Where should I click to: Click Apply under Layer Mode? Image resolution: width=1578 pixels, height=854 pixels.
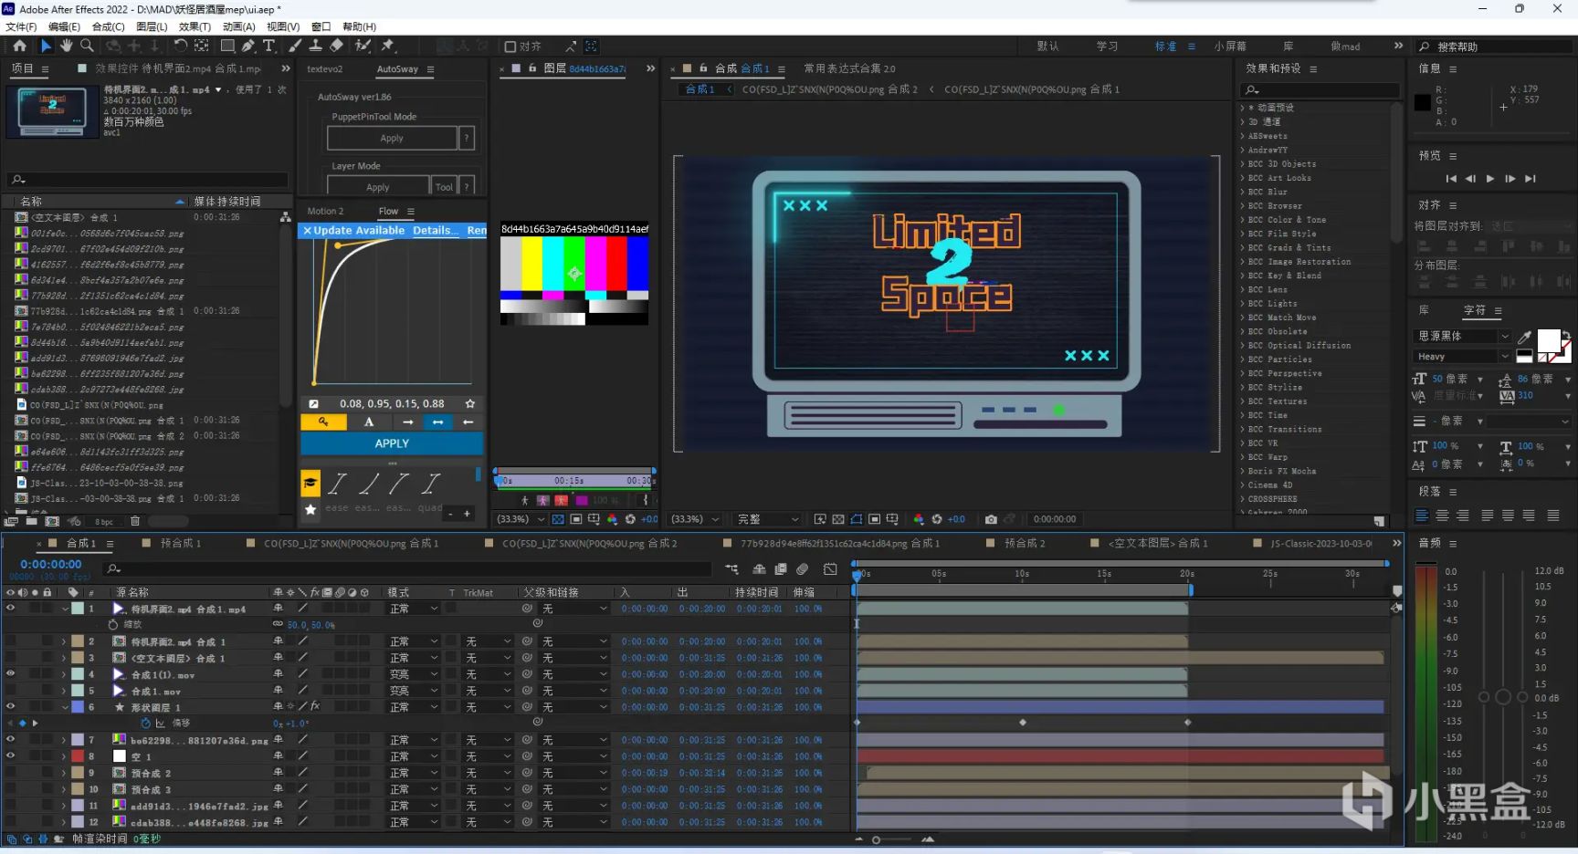(x=378, y=187)
